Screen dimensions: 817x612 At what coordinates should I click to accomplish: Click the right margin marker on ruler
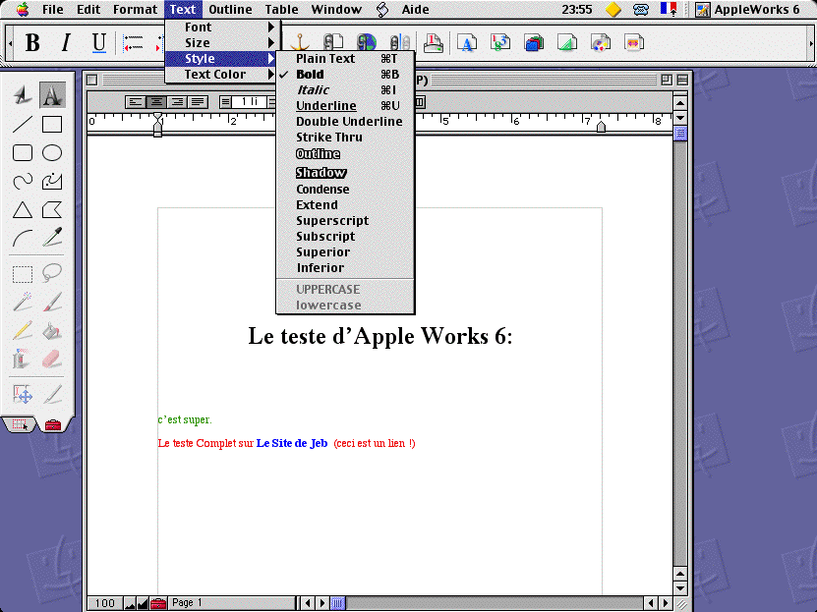click(601, 127)
